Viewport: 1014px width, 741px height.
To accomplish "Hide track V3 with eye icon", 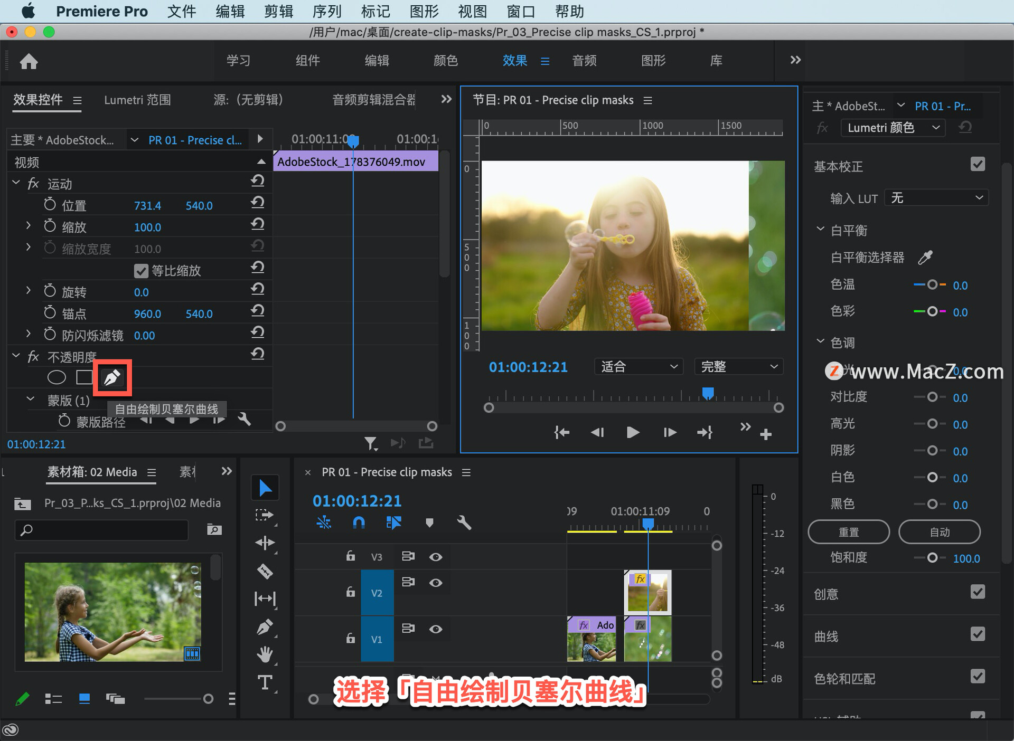I will [x=436, y=557].
